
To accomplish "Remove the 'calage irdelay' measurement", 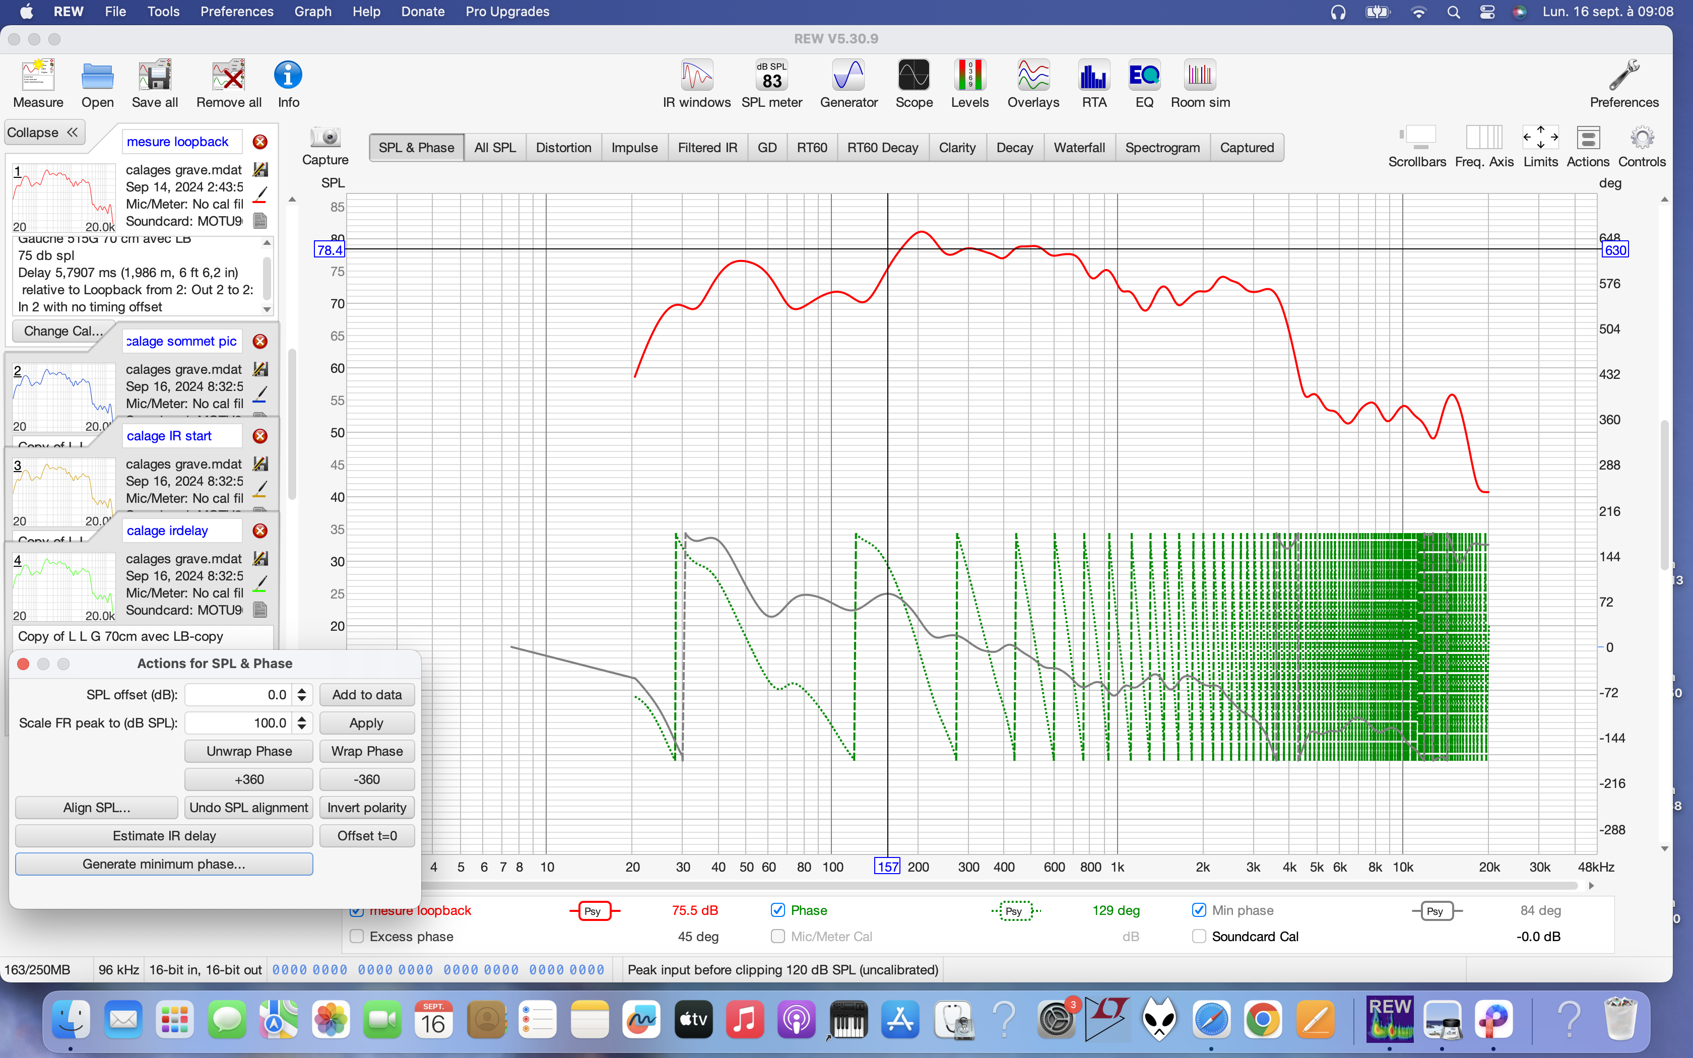I will pyautogui.click(x=259, y=531).
